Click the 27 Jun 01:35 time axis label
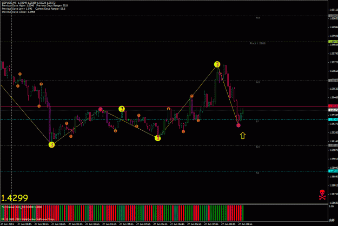Screen dimensions: 338x226 (58, 224)
